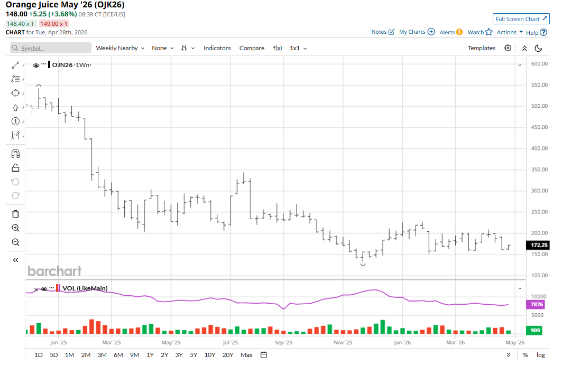The height and width of the screenshot is (375, 562).
Task: Open chart settings gear icon
Action: (508, 48)
